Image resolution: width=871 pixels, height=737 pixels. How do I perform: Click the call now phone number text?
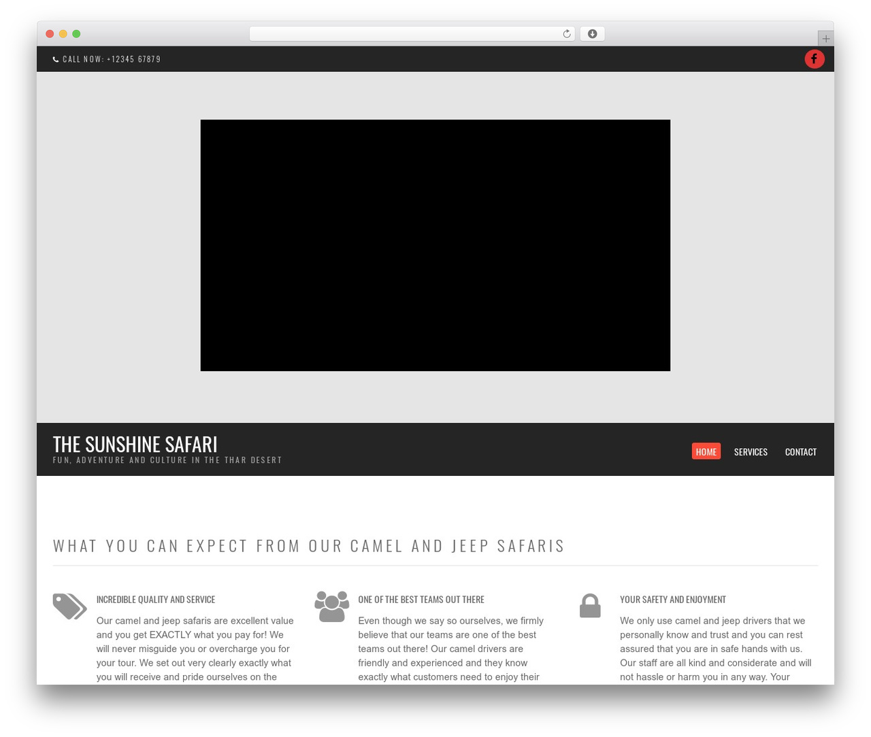(x=112, y=59)
